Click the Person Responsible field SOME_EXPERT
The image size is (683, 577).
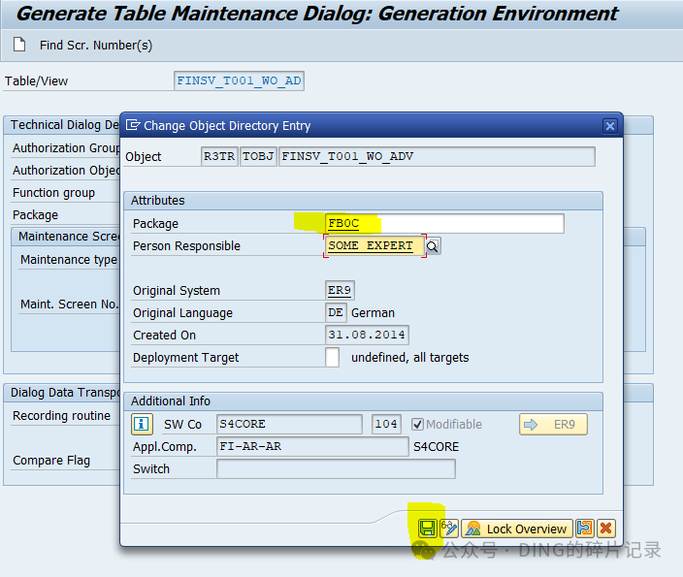[x=374, y=245]
